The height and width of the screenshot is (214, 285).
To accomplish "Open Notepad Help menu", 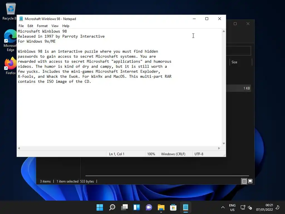I will coord(66,26).
